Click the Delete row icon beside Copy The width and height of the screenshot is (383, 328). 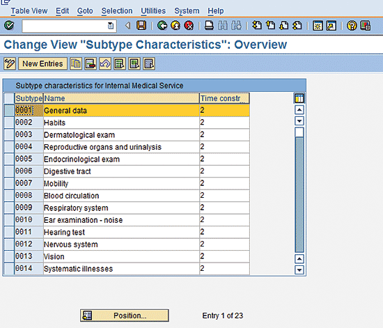(91, 64)
